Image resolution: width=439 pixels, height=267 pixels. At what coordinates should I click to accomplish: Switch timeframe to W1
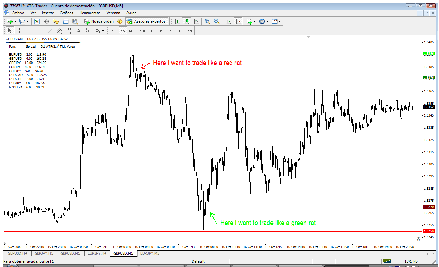180,31
